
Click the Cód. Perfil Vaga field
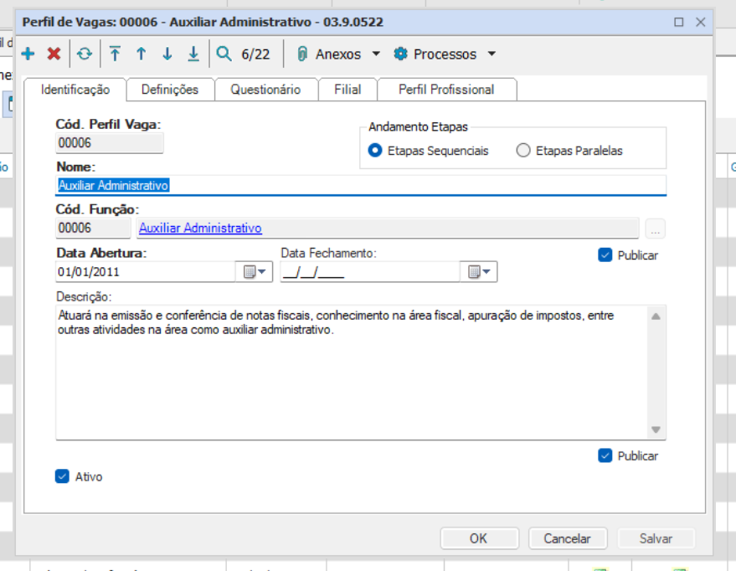pyautogui.click(x=110, y=142)
